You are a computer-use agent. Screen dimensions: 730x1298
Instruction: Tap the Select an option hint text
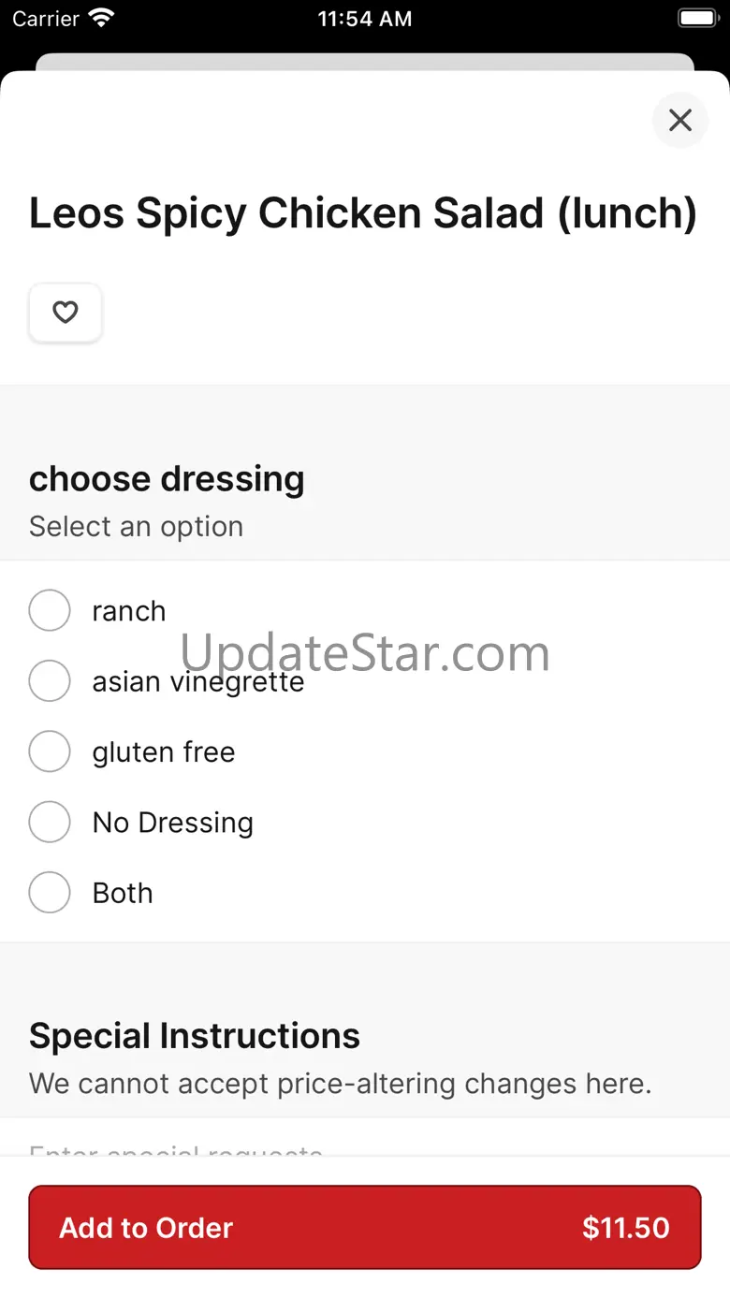[x=137, y=527]
